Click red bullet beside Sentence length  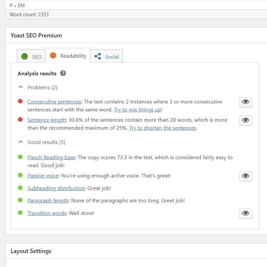20,119
